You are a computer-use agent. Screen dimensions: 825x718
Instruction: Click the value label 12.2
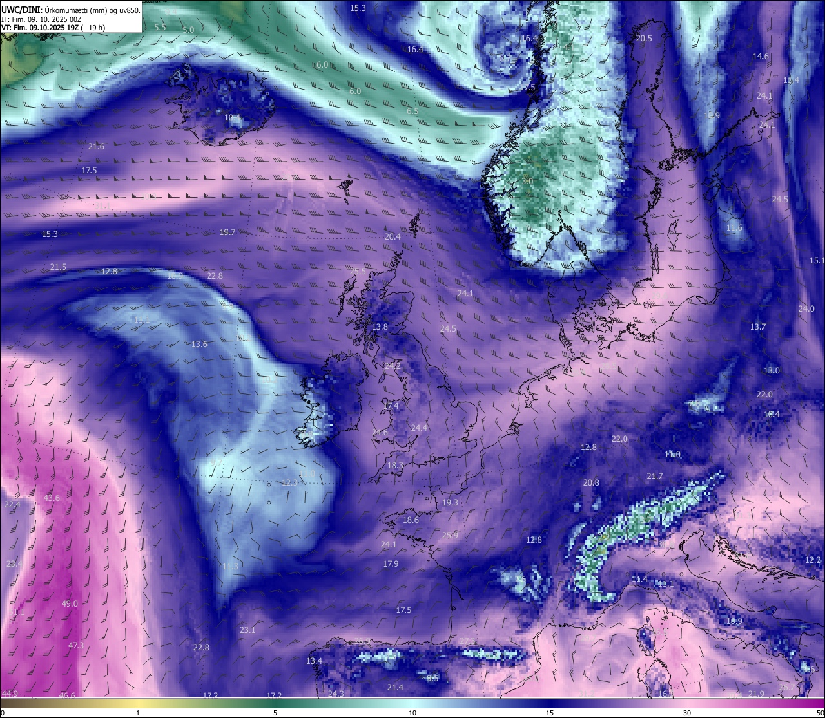point(813,560)
